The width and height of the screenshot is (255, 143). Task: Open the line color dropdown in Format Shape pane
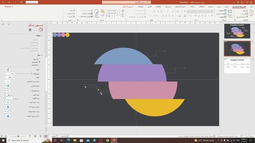[7, 70]
